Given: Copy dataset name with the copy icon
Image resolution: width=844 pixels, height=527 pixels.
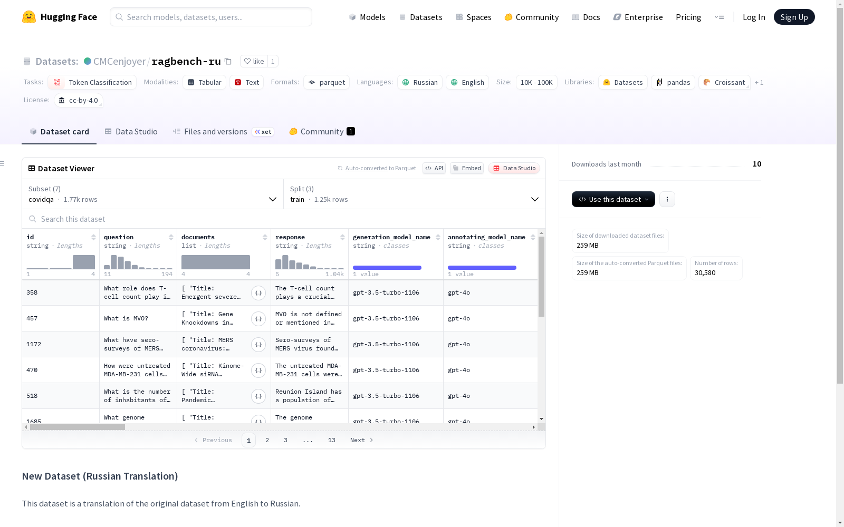Looking at the screenshot, I should 228,61.
